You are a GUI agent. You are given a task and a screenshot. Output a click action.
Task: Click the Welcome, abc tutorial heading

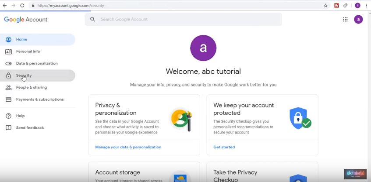pos(203,72)
